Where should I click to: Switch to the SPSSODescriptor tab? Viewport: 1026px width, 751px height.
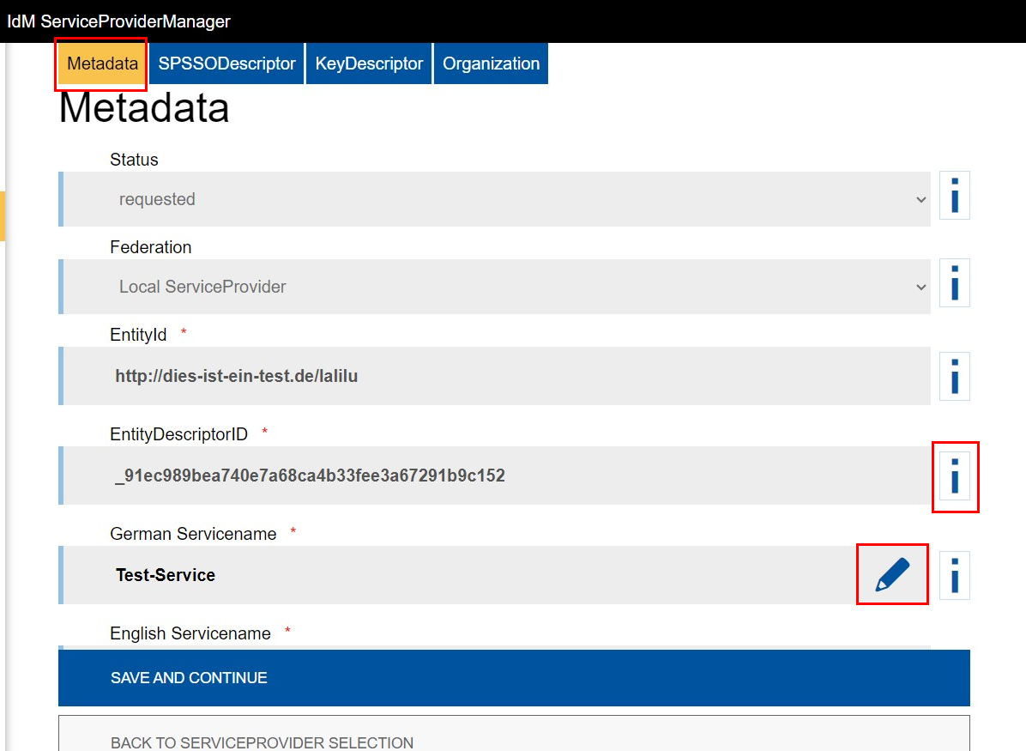(x=226, y=63)
